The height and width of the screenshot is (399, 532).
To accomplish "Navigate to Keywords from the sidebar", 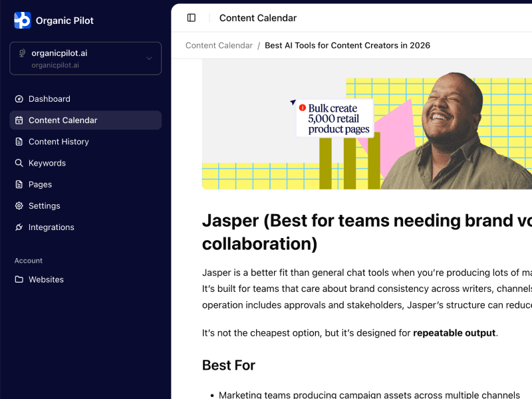I will (46, 163).
